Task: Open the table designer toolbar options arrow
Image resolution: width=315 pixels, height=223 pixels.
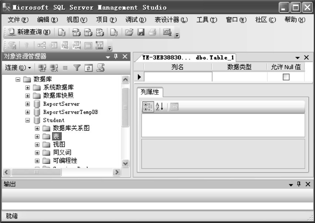Action: point(109,48)
